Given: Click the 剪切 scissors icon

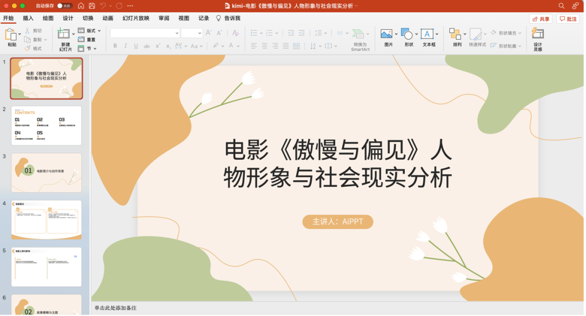Looking at the screenshot, I should click(x=28, y=30).
